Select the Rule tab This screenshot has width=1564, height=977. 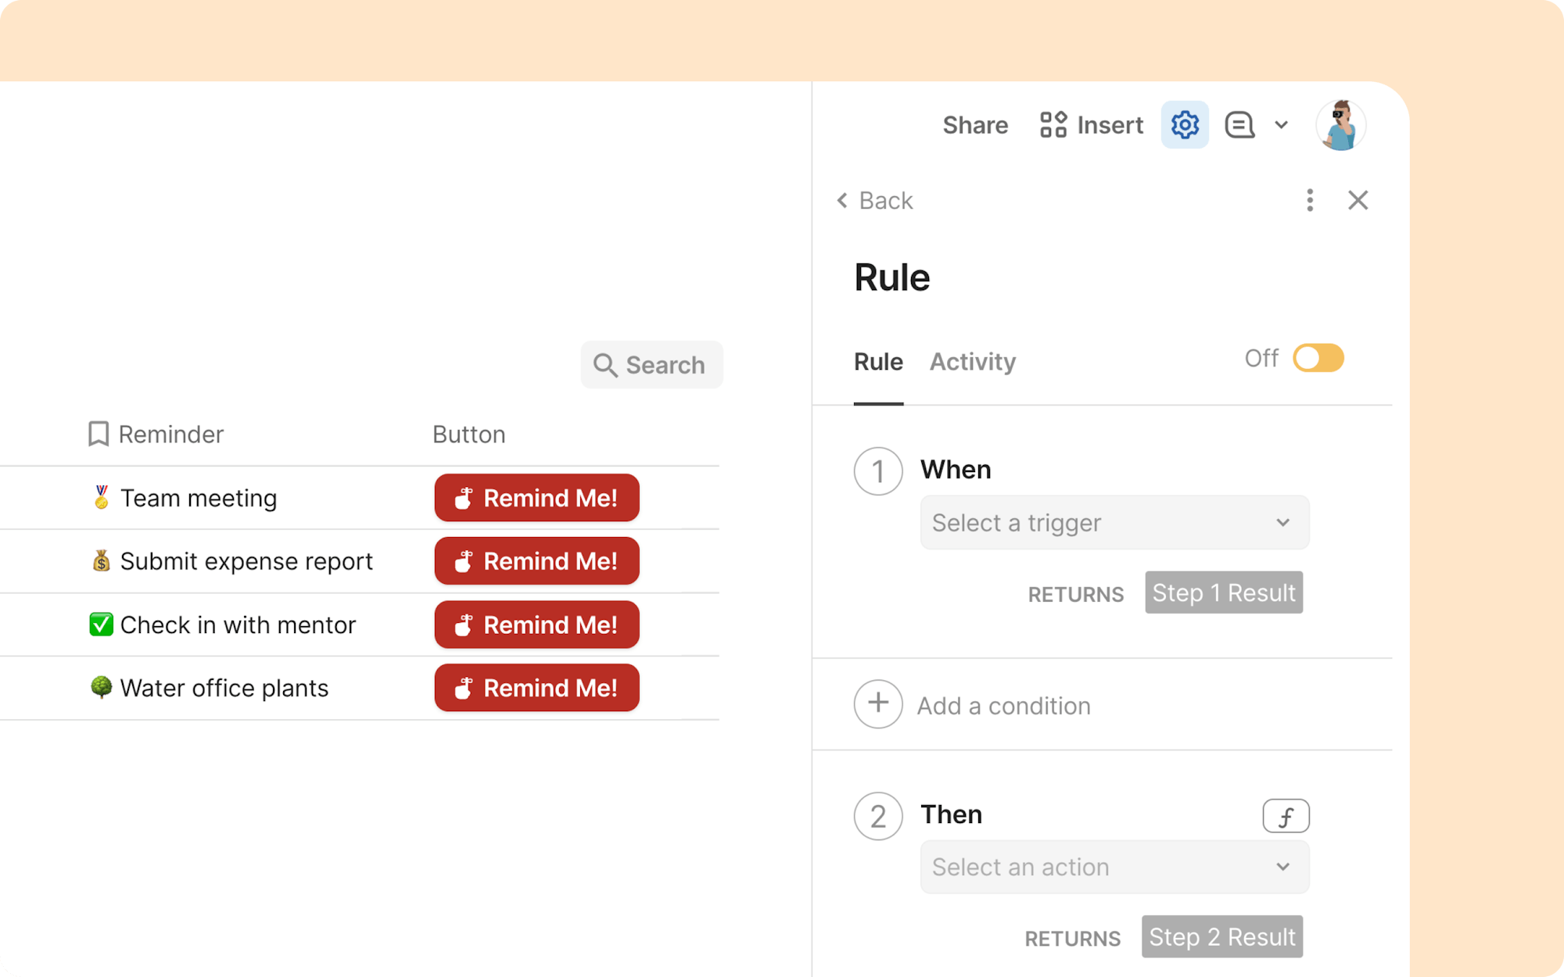pyautogui.click(x=878, y=362)
